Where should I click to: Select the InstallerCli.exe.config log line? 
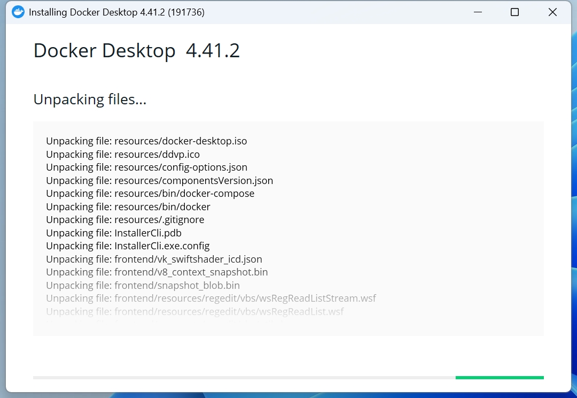click(128, 246)
